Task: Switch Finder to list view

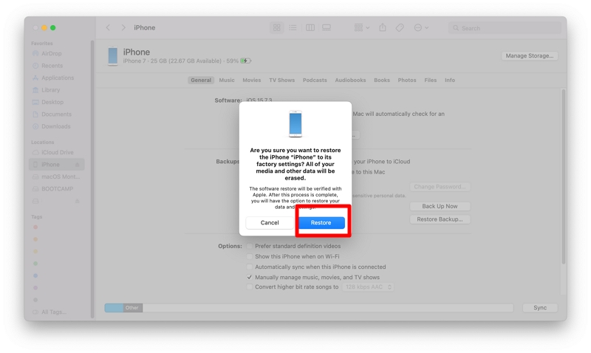Action: pos(293,28)
